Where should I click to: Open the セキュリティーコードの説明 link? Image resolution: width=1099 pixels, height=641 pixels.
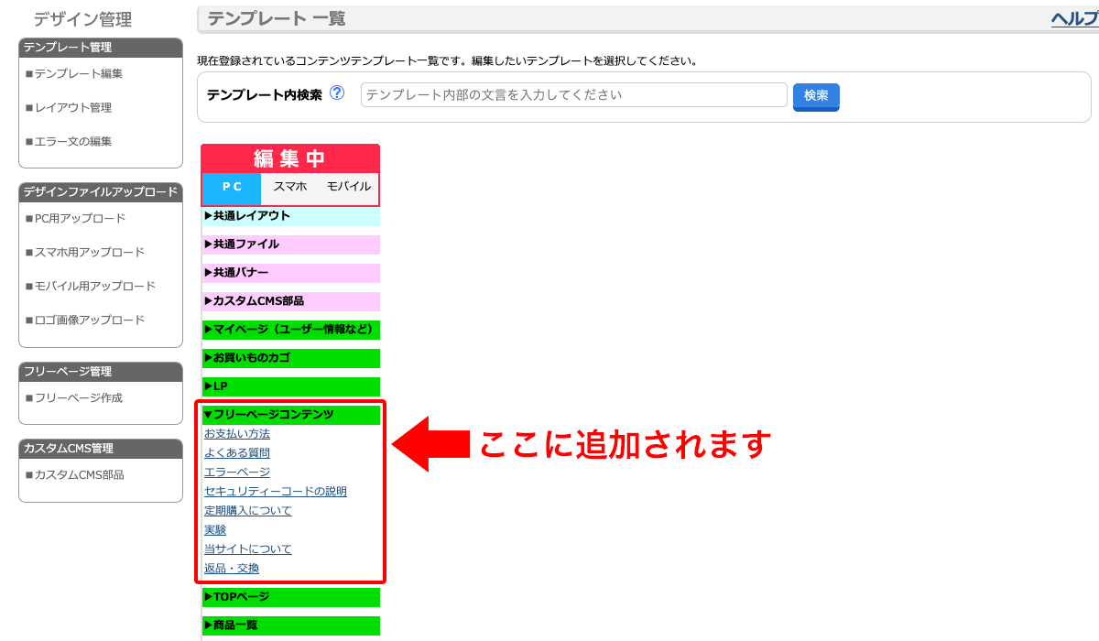pos(275,492)
